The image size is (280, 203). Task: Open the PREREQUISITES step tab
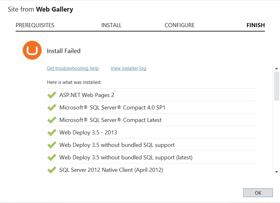[35, 25]
